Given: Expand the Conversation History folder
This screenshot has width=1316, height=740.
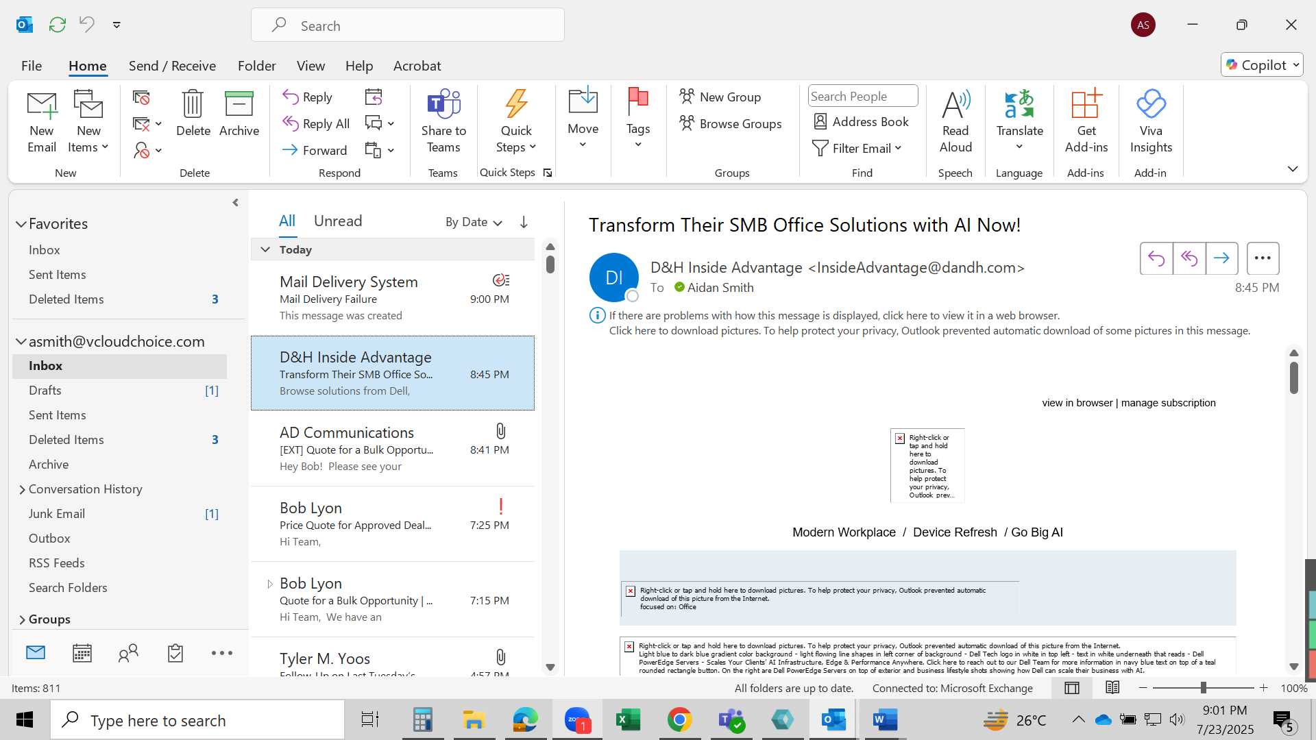Looking at the screenshot, I should [x=22, y=489].
